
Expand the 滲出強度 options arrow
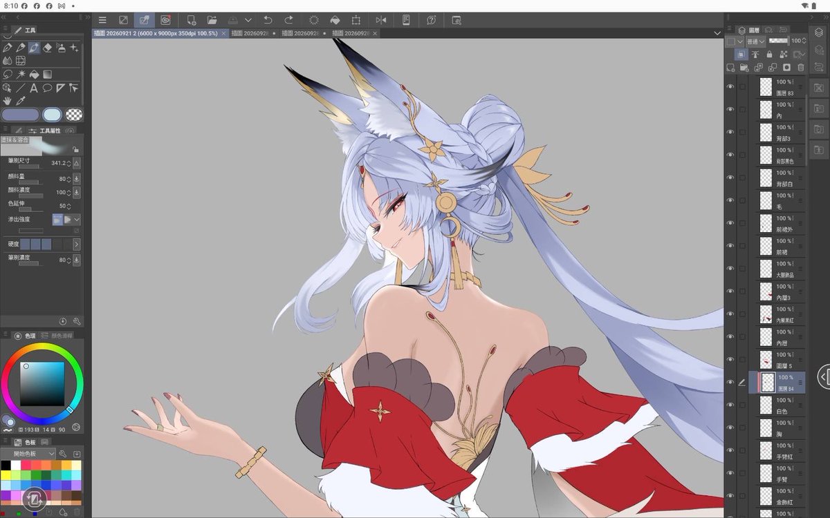coord(77,219)
